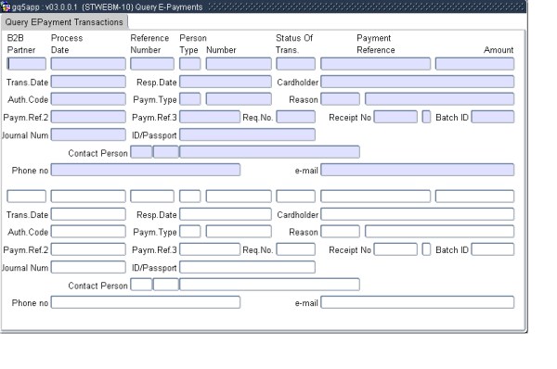Focus the first record's ID/Passport field
Image resolution: width=557 pixels, height=369 pixels.
pyautogui.click(x=247, y=134)
